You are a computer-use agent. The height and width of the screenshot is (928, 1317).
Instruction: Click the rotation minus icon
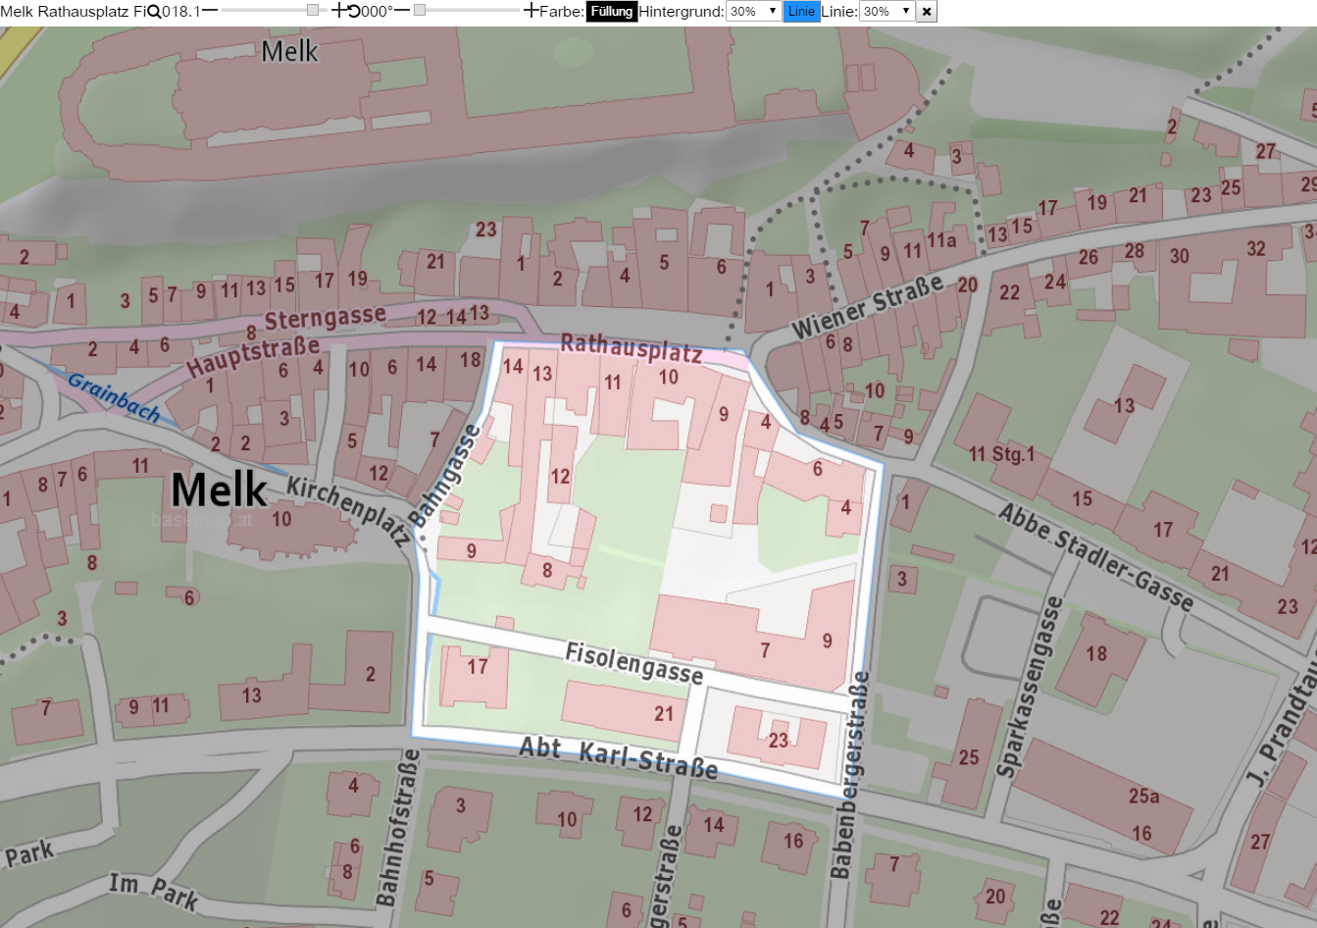point(402,11)
